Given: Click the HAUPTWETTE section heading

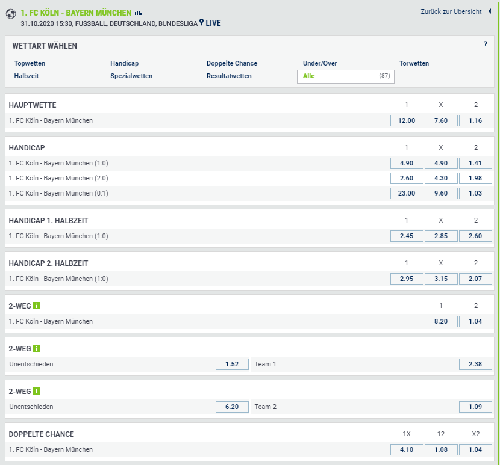Looking at the screenshot, I should (x=32, y=105).
